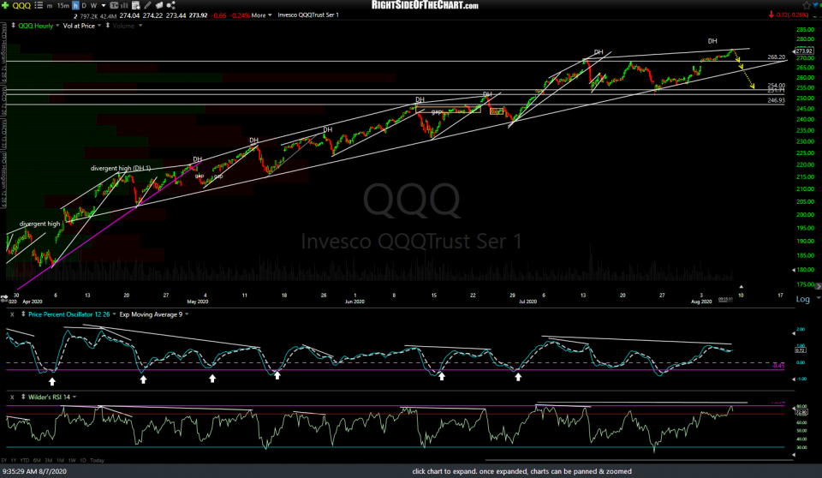
Task: Open the dropdown arrow next to Log
Action: coord(818,297)
